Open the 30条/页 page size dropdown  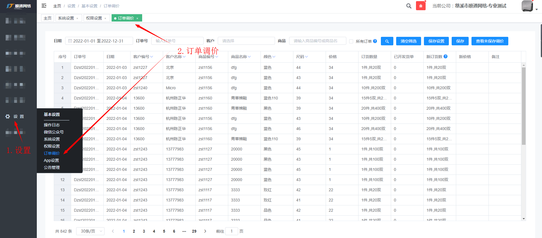(90, 231)
